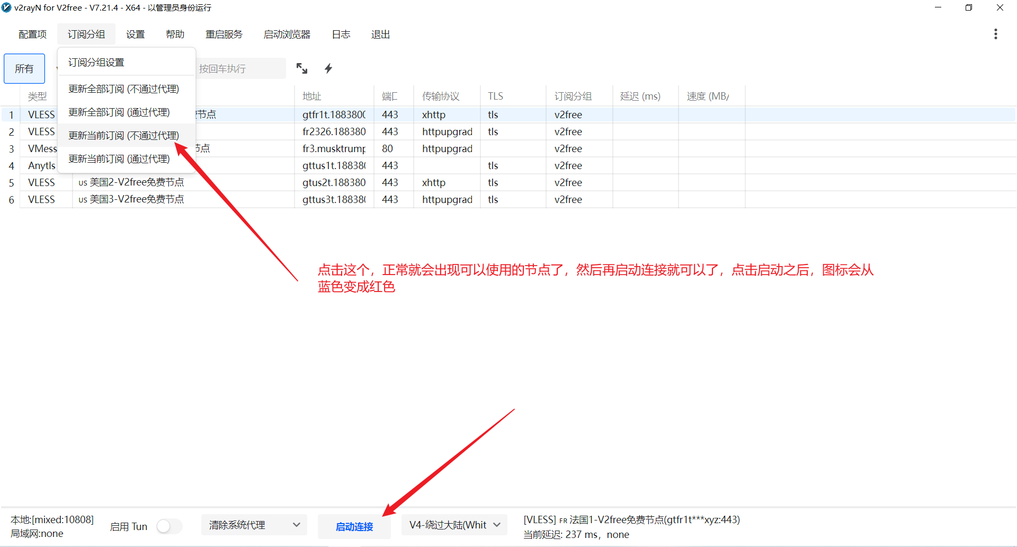Screen dimensions: 1017x547
Task: Choose 更新全部订阅 (不通过代理)
Action: click(127, 89)
